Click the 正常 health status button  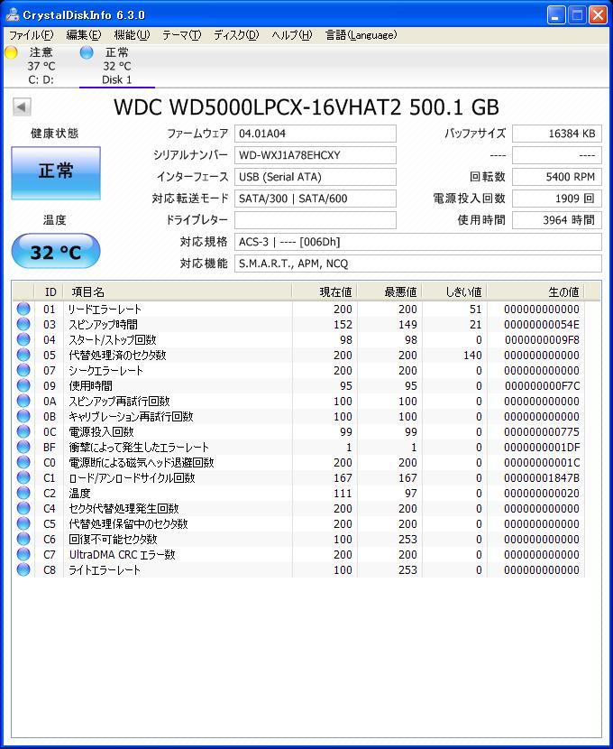pos(56,173)
